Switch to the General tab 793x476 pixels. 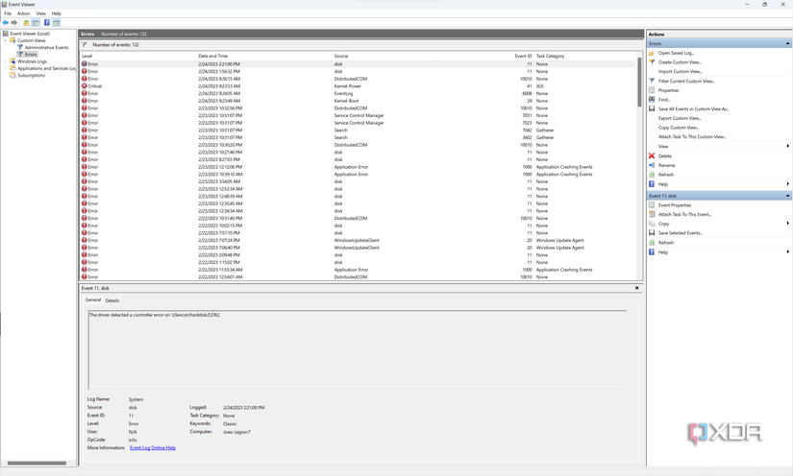92,299
